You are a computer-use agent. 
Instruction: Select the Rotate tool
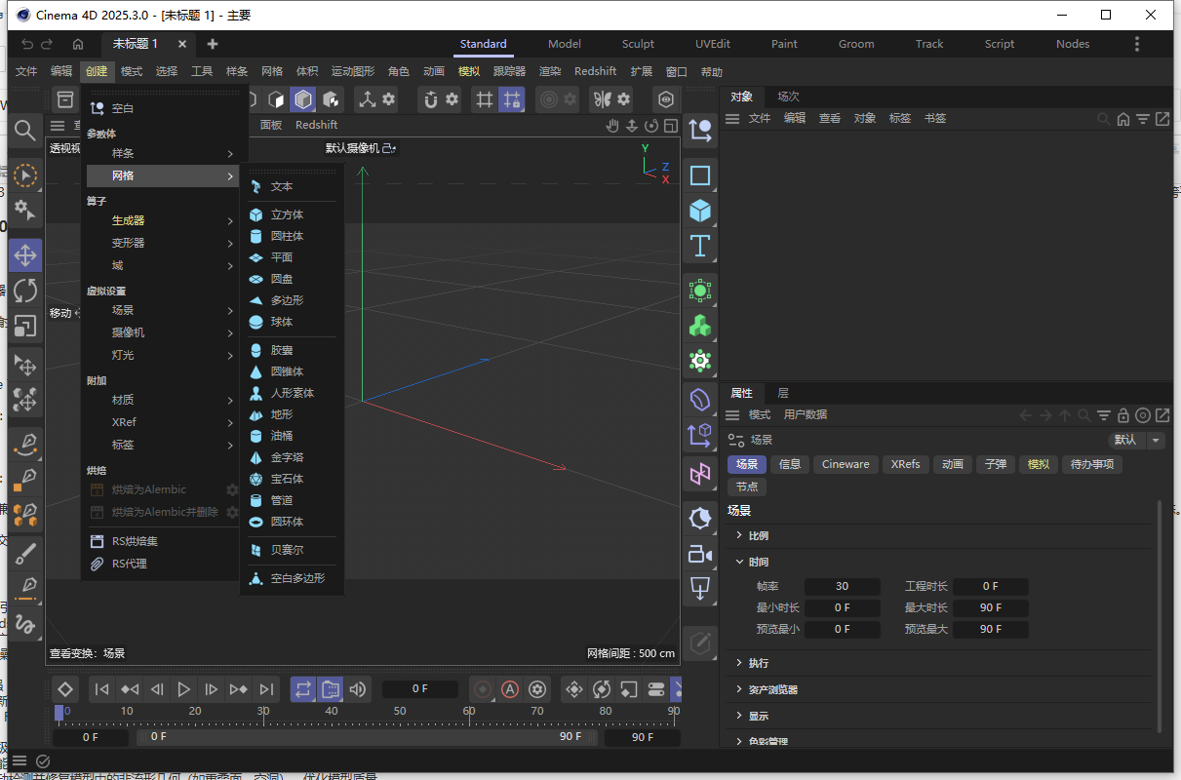25,291
